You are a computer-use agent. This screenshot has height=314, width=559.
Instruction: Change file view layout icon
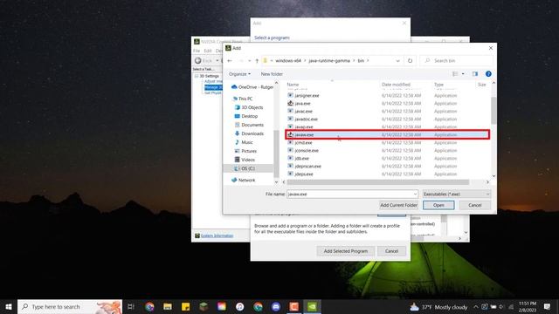(x=455, y=73)
